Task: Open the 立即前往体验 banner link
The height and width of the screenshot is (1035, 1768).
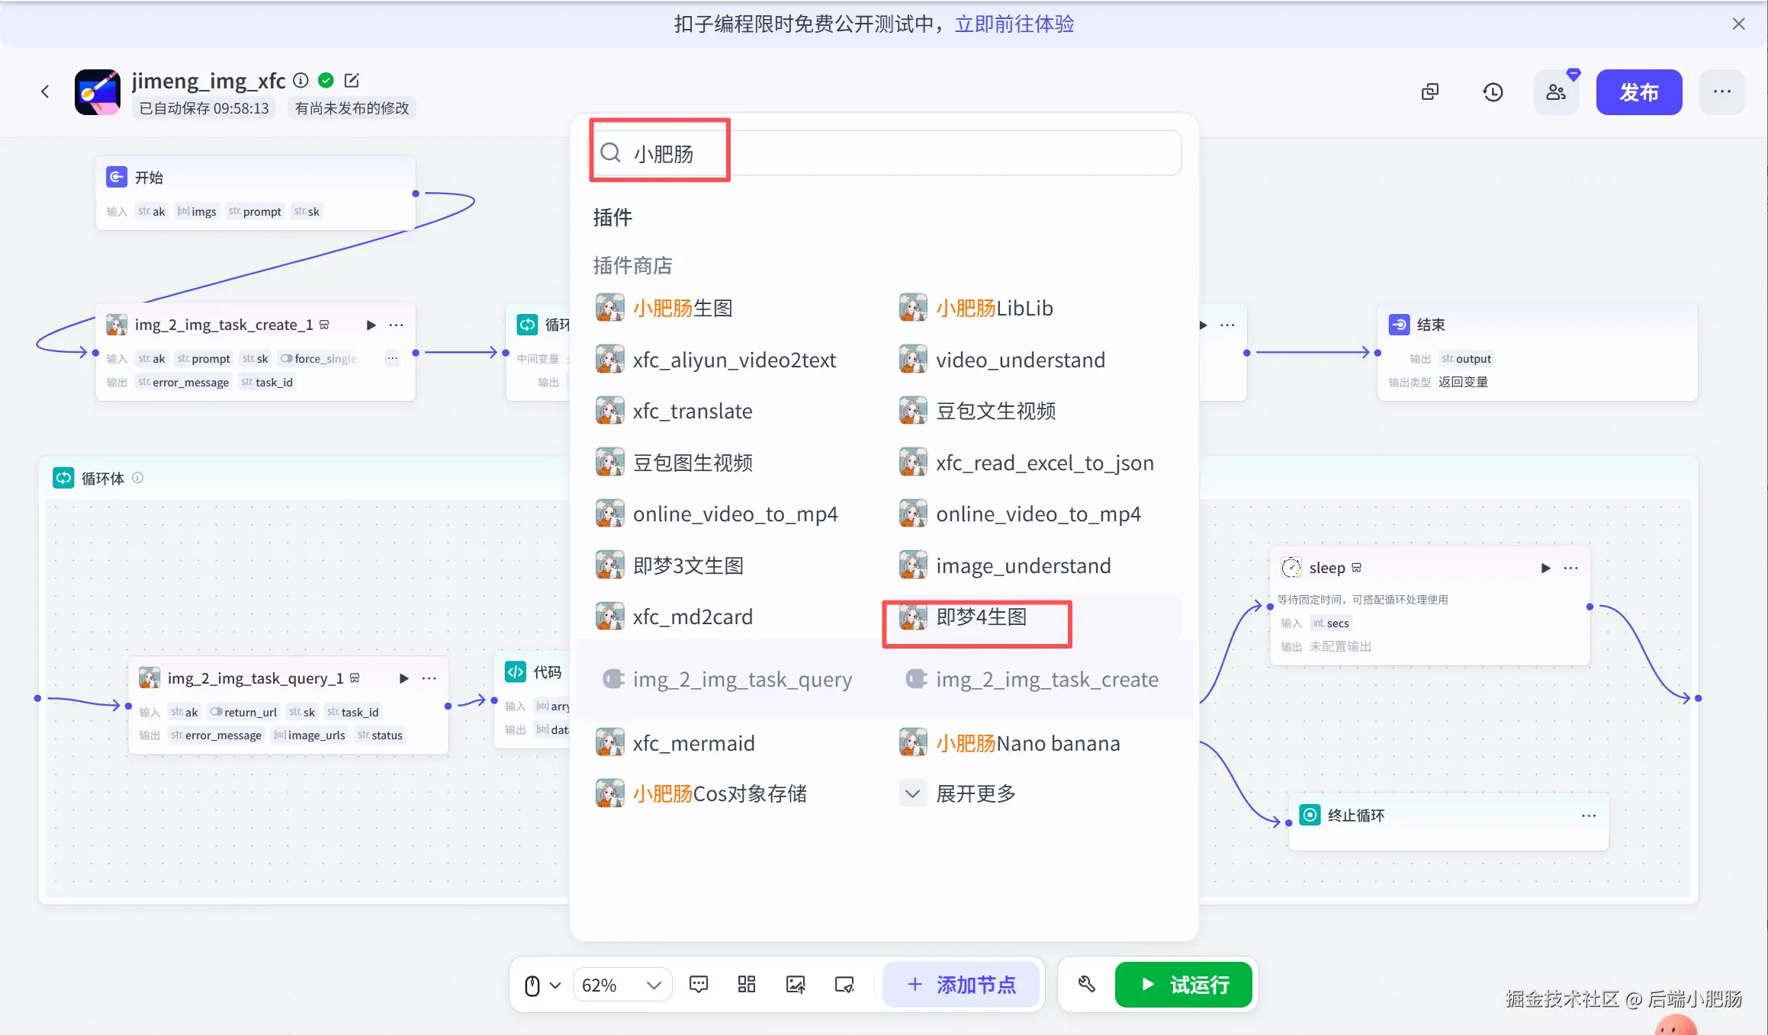Action: (x=1014, y=24)
